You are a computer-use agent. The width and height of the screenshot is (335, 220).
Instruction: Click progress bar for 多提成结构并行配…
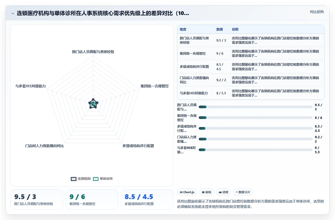pos(256,128)
